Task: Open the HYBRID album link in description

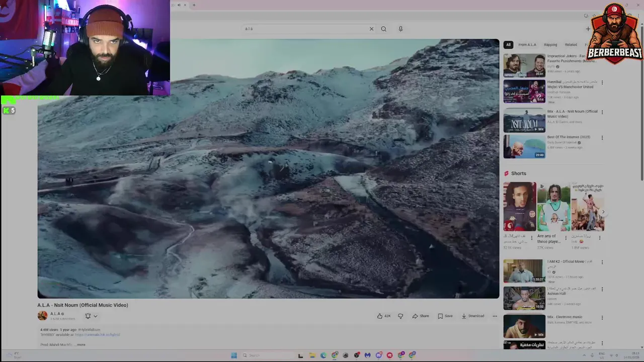Action: click(x=98, y=334)
